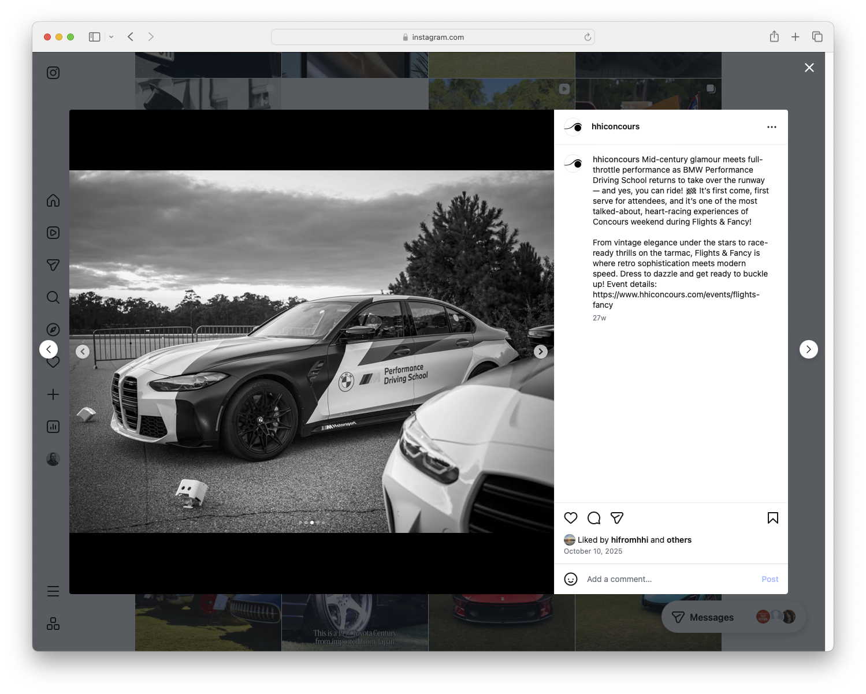The height and width of the screenshot is (694, 866).
Task: Open the emoji picker in the comment box
Action: point(571,579)
